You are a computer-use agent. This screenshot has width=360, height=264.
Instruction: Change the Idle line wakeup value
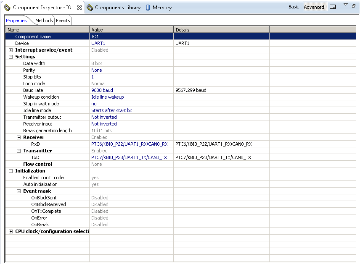click(131, 97)
